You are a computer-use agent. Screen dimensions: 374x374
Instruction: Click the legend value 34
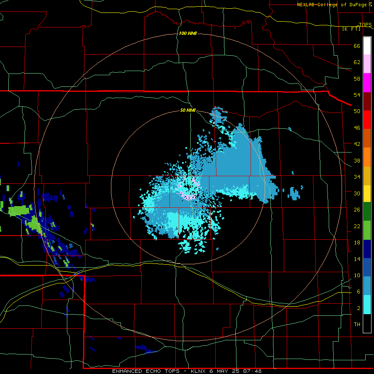pos(357,177)
